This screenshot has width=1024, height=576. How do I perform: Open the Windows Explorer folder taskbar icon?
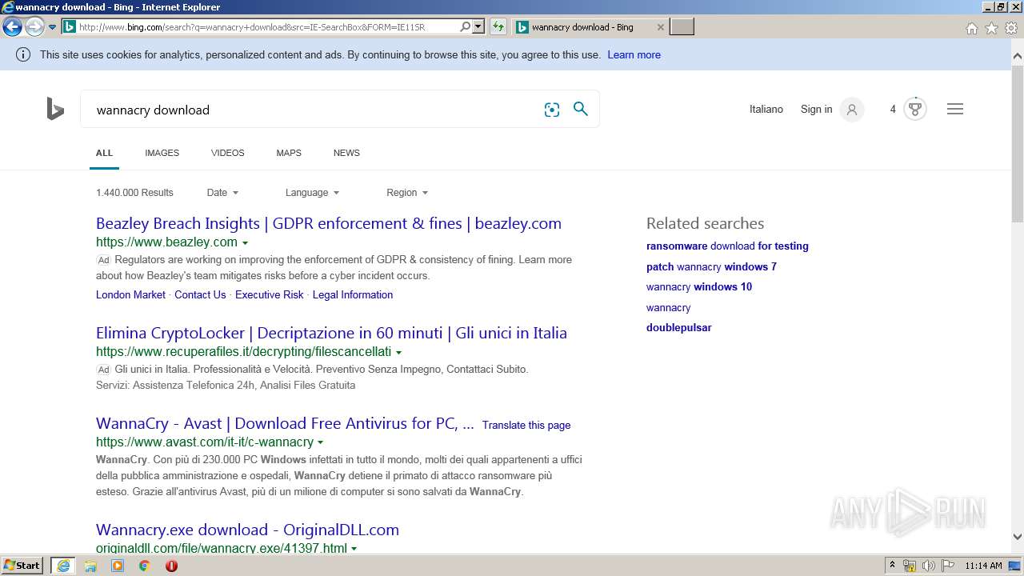[x=90, y=566]
